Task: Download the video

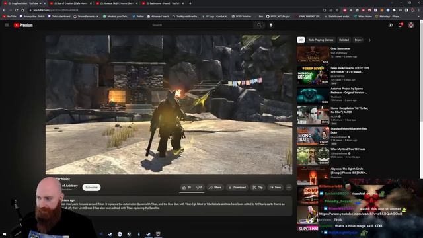Action: [x=237, y=187]
